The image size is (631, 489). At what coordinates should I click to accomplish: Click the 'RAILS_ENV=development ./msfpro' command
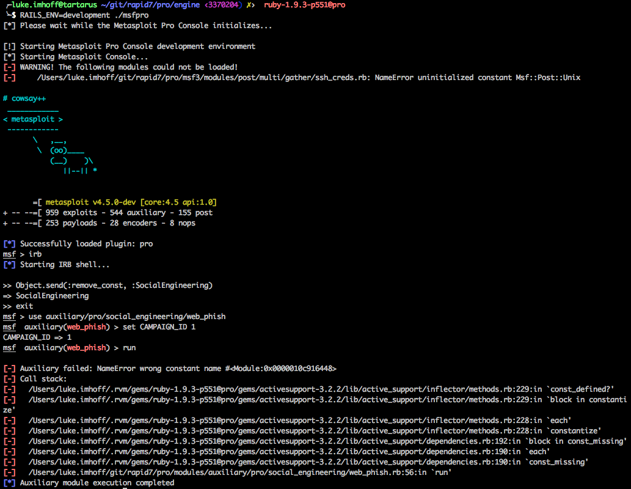pos(84,15)
